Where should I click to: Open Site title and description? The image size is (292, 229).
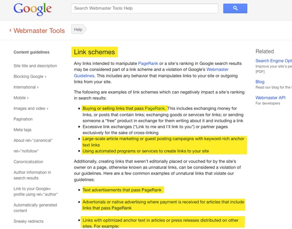click(x=35, y=66)
